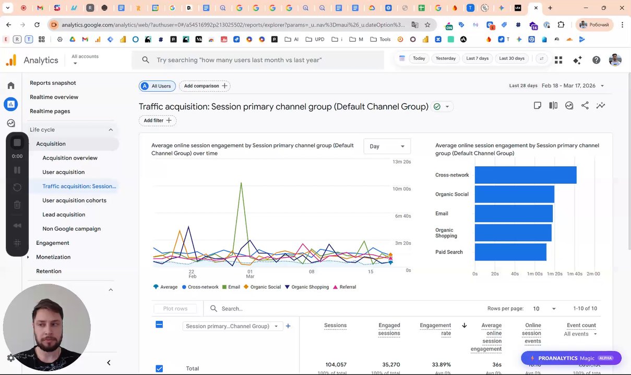Click the insights trend line icon
The height and width of the screenshot is (375, 631).
(601, 106)
